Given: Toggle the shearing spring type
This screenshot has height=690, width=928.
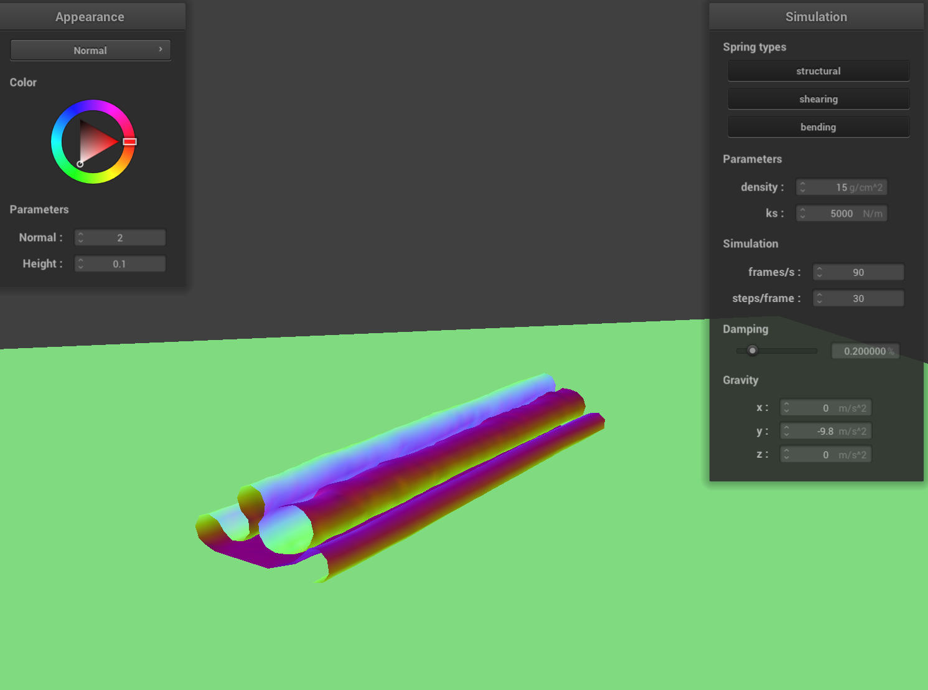Looking at the screenshot, I should [818, 99].
